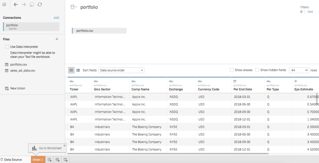Switch to metadata list view icon
The width and height of the screenshot is (319, 163).
tap(78, 70)
